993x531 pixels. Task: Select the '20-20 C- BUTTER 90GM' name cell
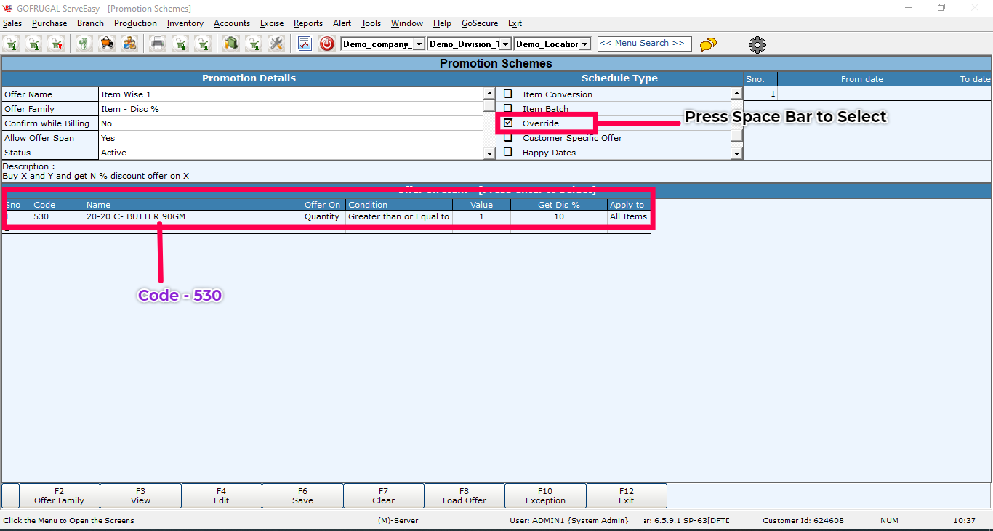coord(193,216)
